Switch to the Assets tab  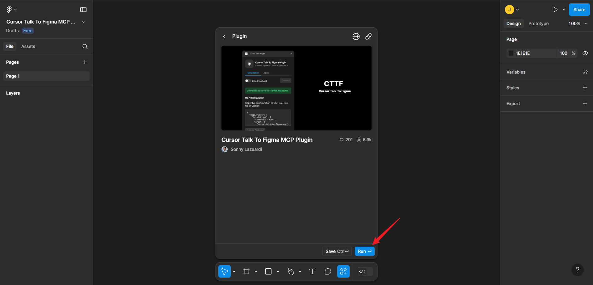coord(28,46)
